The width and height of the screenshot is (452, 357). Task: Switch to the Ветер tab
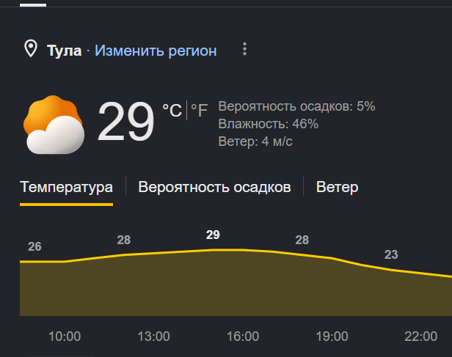[338, 187]
